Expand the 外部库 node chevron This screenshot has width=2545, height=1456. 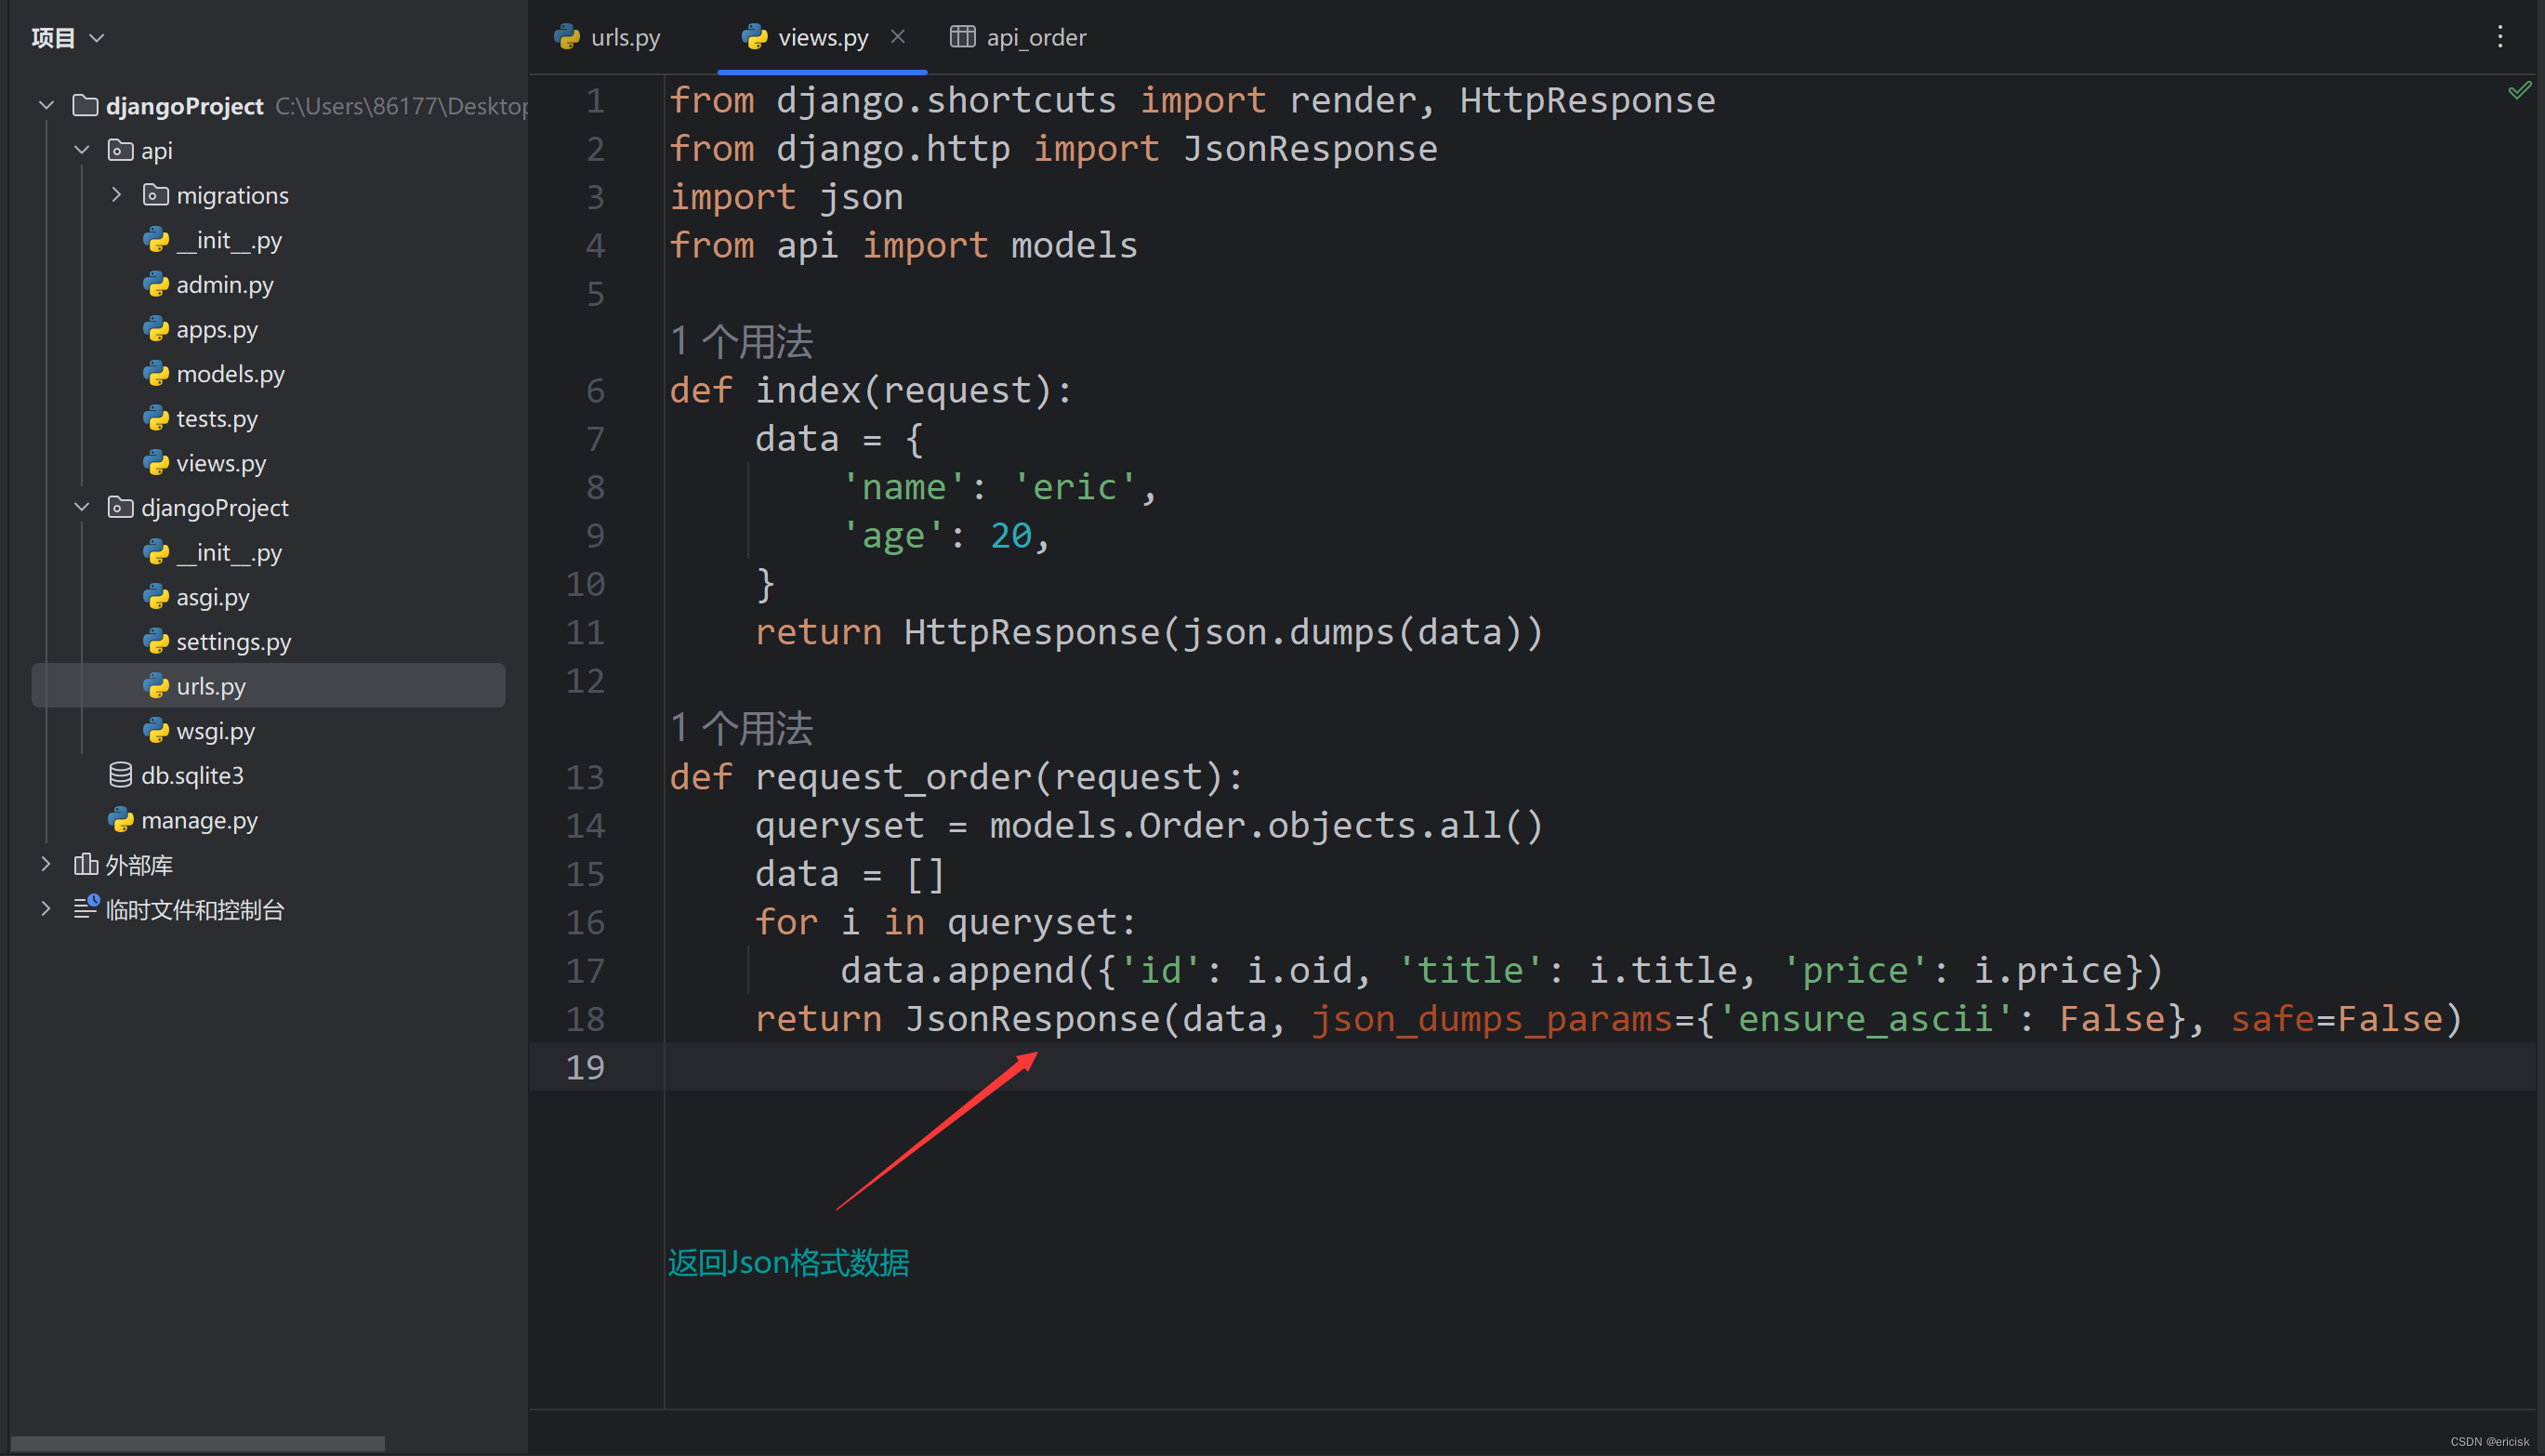click(x=46, y=864)
